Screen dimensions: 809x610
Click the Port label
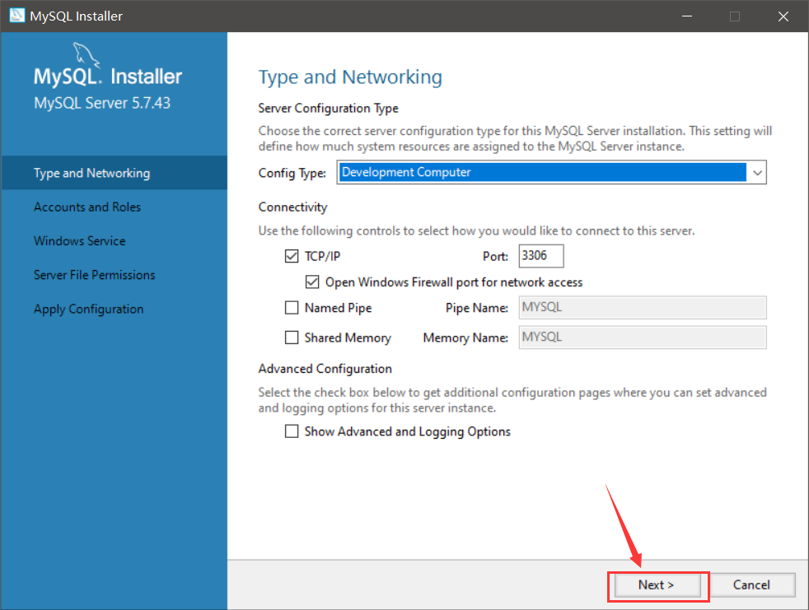(x=495, y=256)
